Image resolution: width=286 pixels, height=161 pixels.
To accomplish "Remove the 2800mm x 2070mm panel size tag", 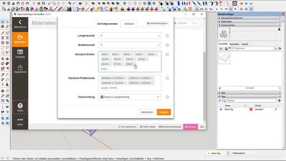I will pyautogui.click(x=125, y=78).
